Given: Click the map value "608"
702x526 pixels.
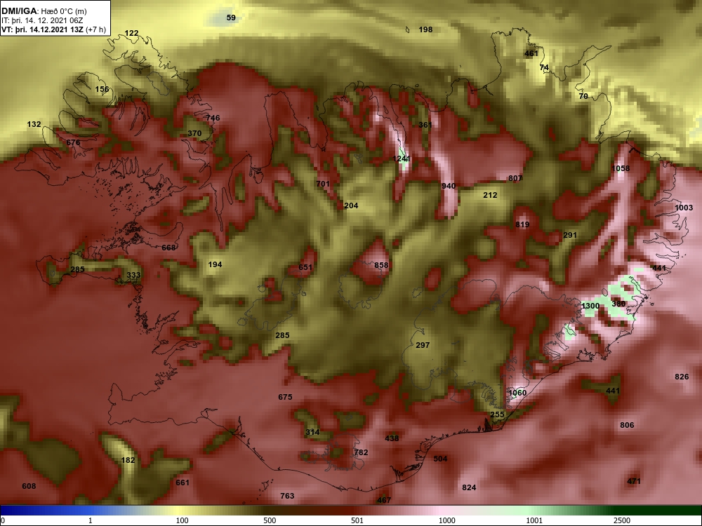Looking at the screenshot, I should pos(29,486).
